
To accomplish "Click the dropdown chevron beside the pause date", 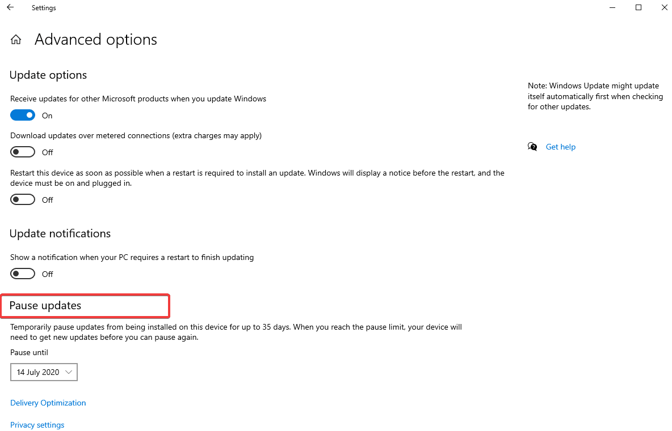I will point(69,372).
